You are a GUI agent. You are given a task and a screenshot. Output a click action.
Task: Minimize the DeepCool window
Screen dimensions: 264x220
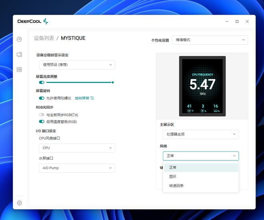click(227, 21)
